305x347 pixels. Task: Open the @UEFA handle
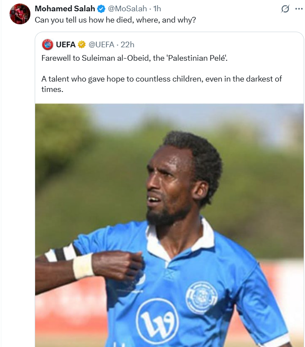(102, 45)
